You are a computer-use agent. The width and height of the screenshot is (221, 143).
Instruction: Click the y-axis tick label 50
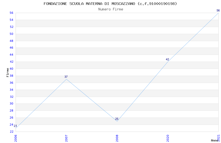11,34
